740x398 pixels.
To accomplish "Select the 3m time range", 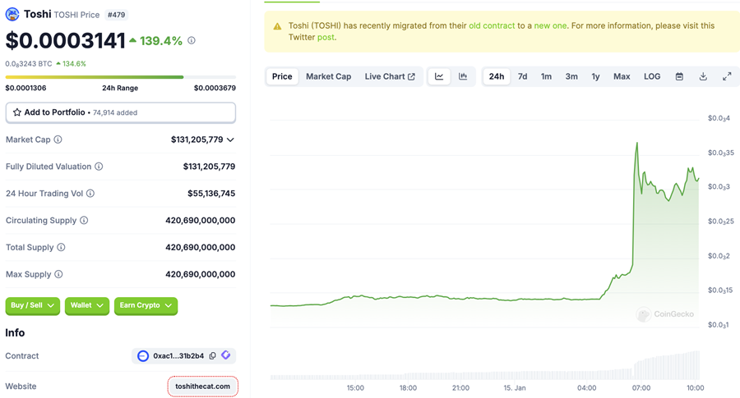I will tap(571, 76).
